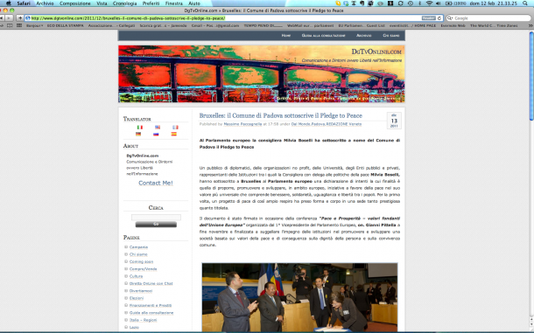The image size is (534, 333).
Task: Open the Italia – Regioni page link
Action: (143, 320)
